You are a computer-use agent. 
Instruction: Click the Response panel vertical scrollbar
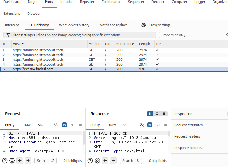coord(169,134)
